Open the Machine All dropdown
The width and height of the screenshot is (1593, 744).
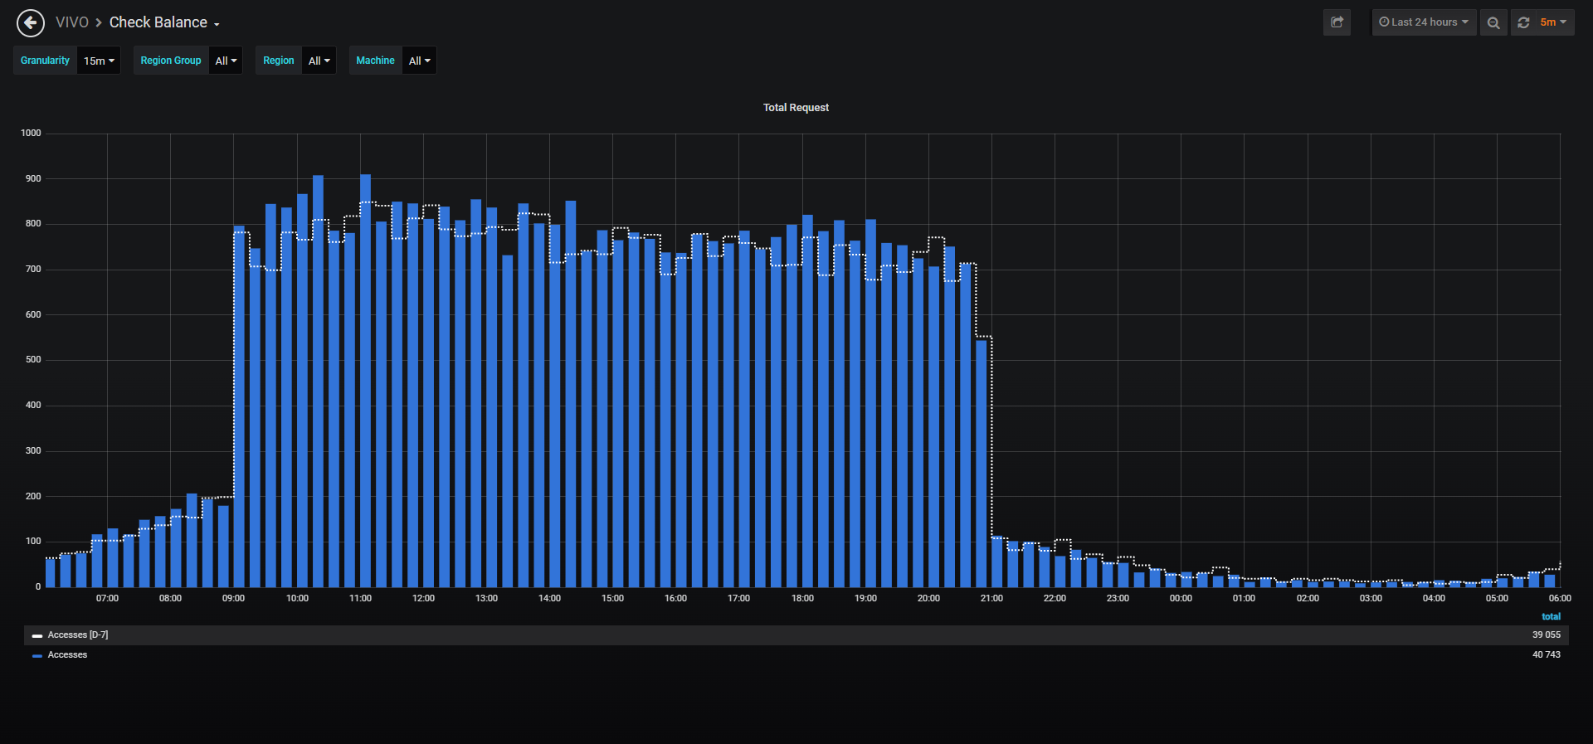click(x=419, y=61)
